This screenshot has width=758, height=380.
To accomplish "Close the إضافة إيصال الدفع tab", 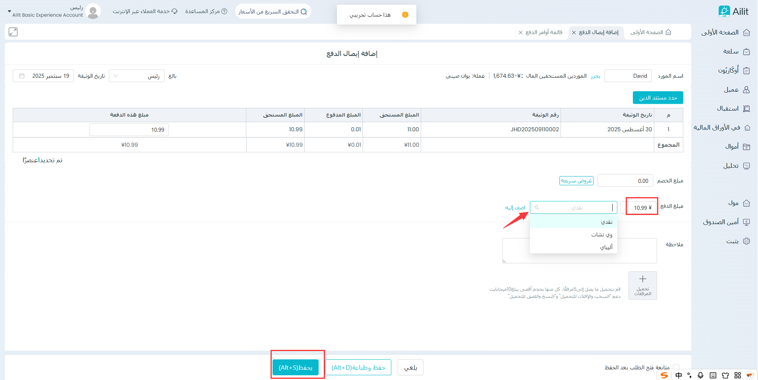I will pos(574,33).
